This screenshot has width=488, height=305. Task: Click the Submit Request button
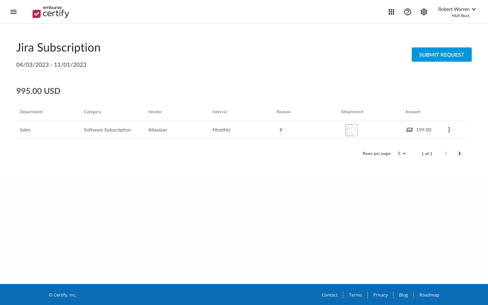(x=442, y=55)
